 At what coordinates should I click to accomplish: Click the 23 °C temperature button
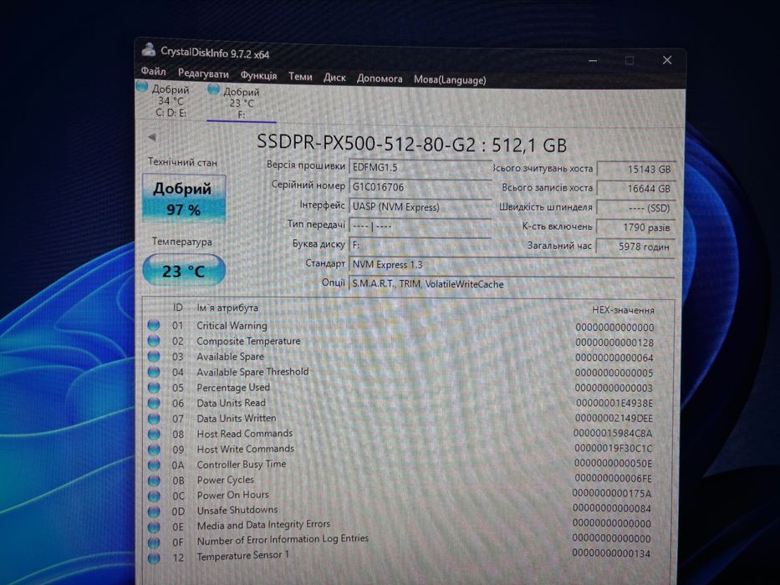184,270
